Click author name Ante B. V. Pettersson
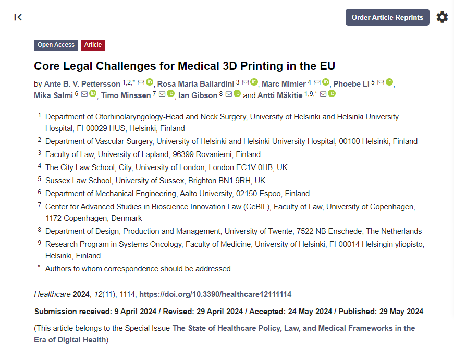Image resolution: width=454 pixels, height=347 pixels. point(82,83)
